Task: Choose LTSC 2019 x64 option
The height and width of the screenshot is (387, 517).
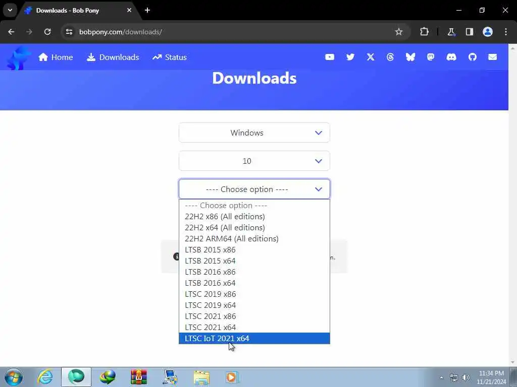Action: pyautogui.click(x=254, y=305)
